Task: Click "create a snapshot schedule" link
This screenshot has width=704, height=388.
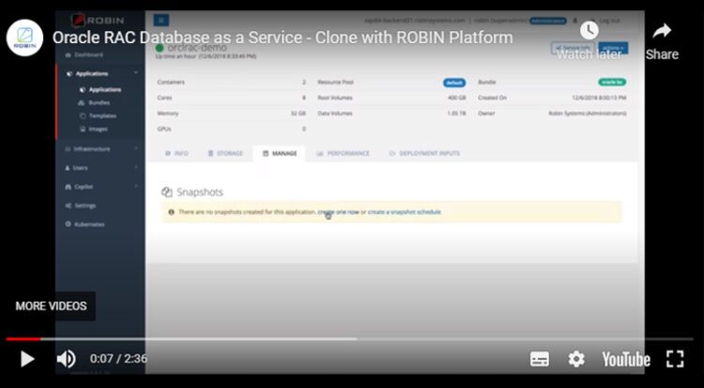Action: click(x=404, y=212)
